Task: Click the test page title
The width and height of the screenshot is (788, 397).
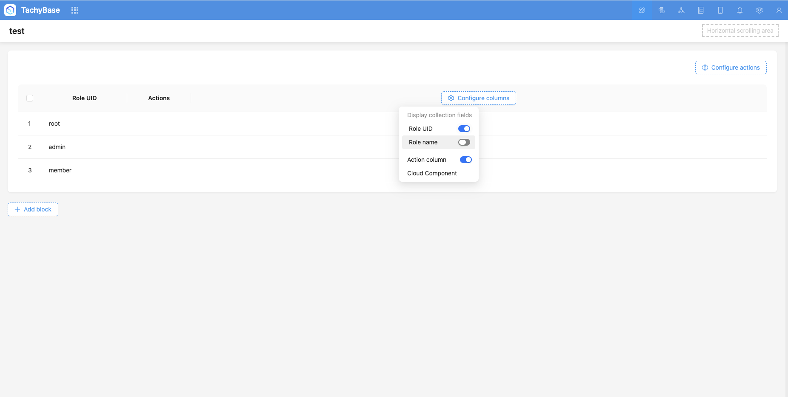Action: tap(17, 31)
